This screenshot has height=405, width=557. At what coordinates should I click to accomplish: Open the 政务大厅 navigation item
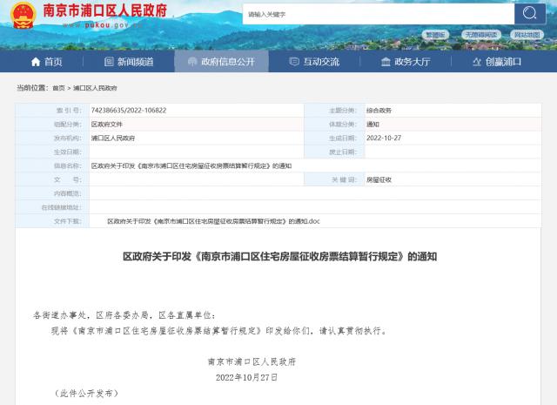click(405, 62)
